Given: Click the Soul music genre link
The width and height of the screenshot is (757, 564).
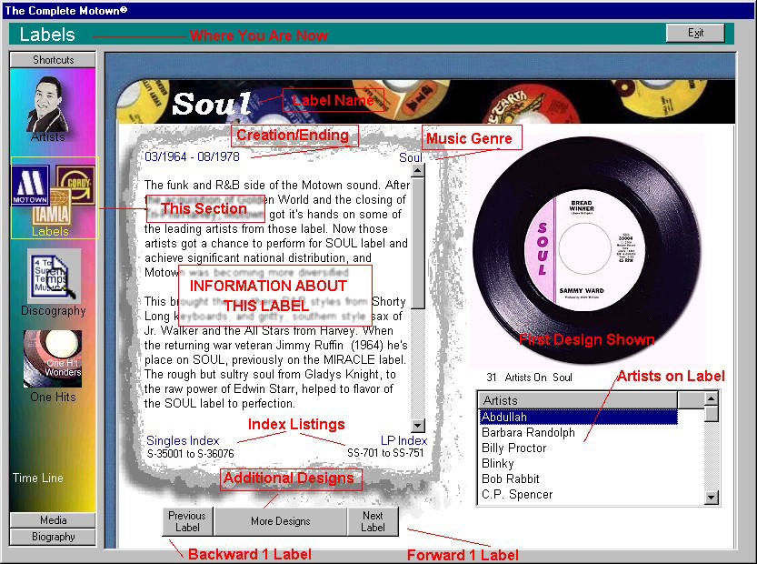Looking at the screenshot, I should click(411, 157).
